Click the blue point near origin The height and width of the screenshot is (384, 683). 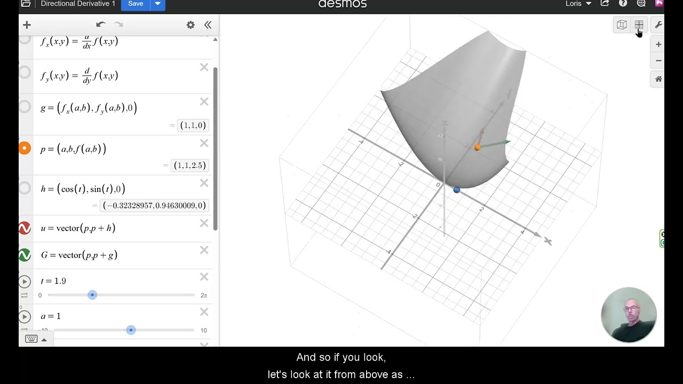pyautogui.click(x=456, y=190)
